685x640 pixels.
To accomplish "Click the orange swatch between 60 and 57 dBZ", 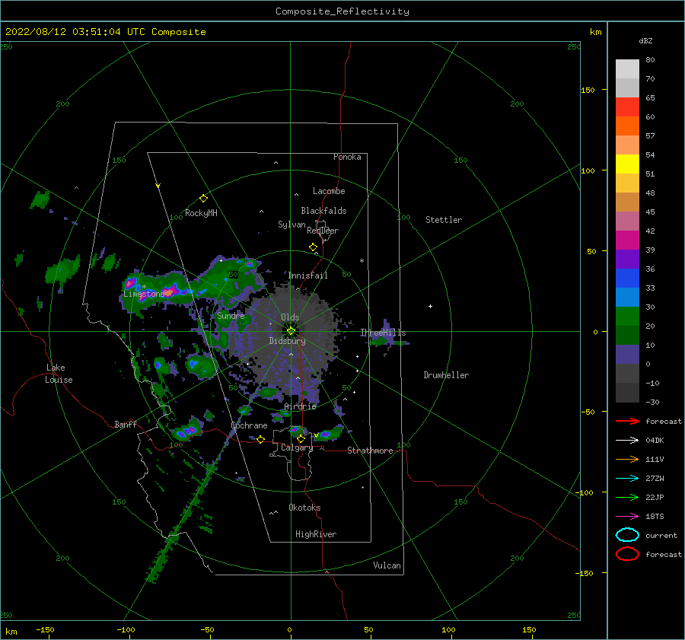I will point(627,126).
